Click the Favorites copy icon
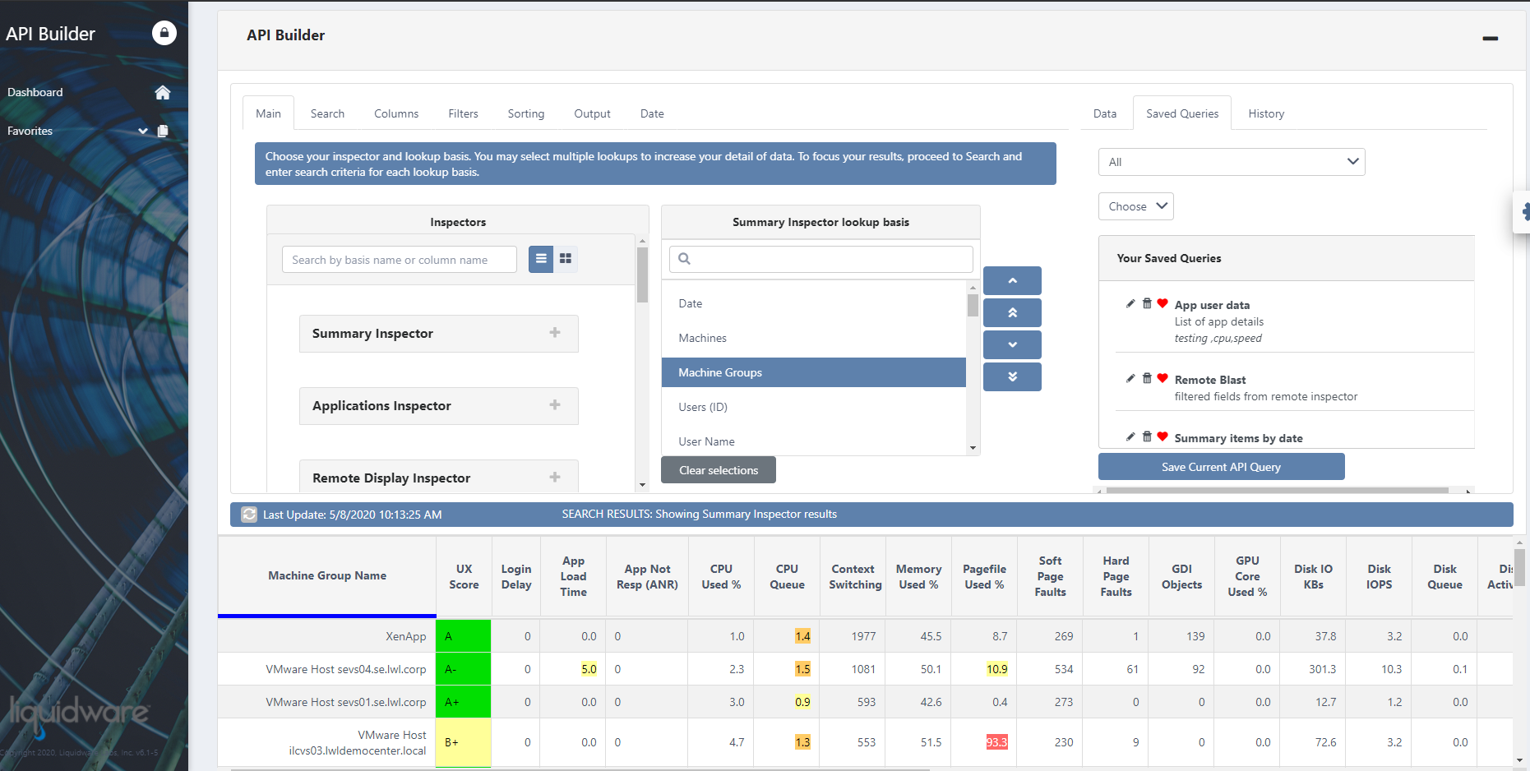The image size is (1530, 771). tap(163, 131)
